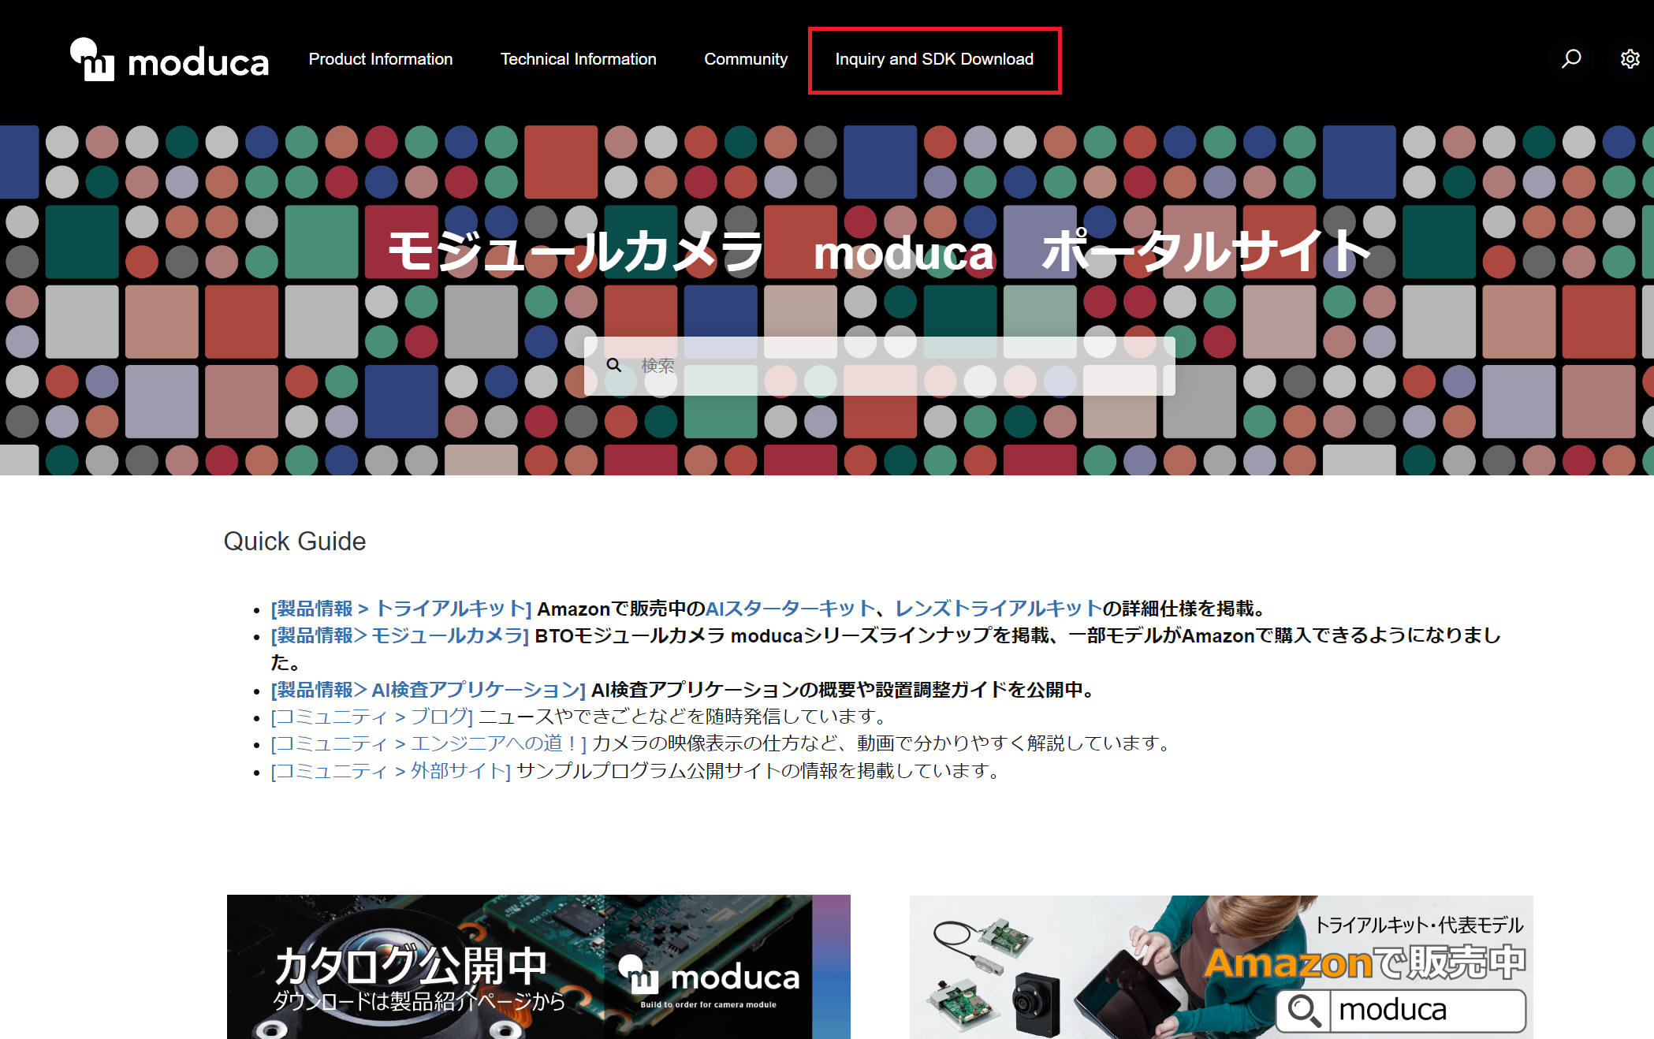Click the settings gear icon

point(1628,58)
